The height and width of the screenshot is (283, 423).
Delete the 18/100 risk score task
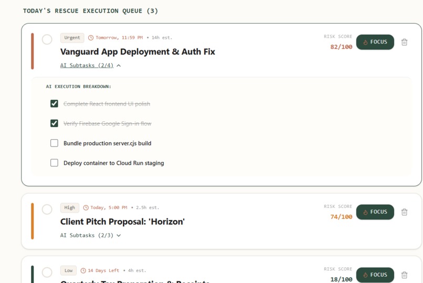pos(404,275)
